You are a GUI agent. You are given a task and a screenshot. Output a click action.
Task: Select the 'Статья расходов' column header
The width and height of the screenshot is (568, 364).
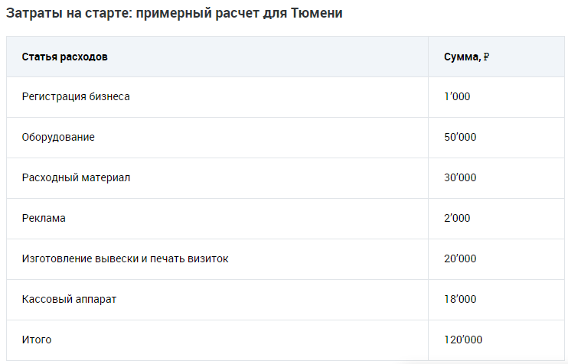64,57
